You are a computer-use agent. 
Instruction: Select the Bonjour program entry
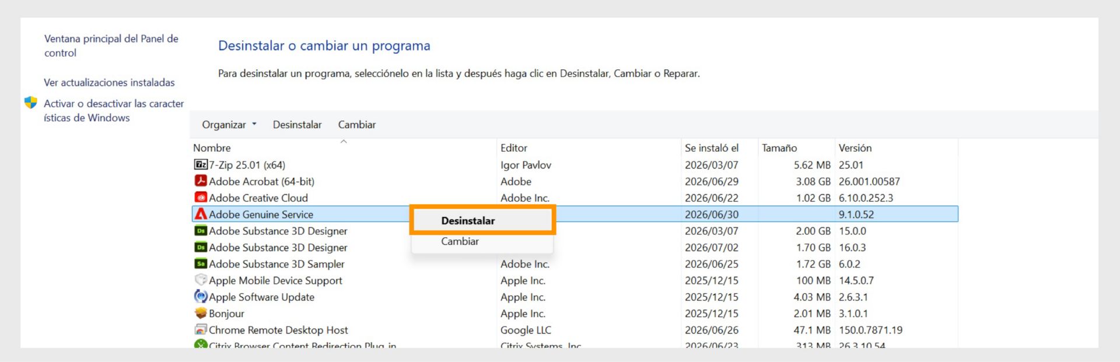575,313
